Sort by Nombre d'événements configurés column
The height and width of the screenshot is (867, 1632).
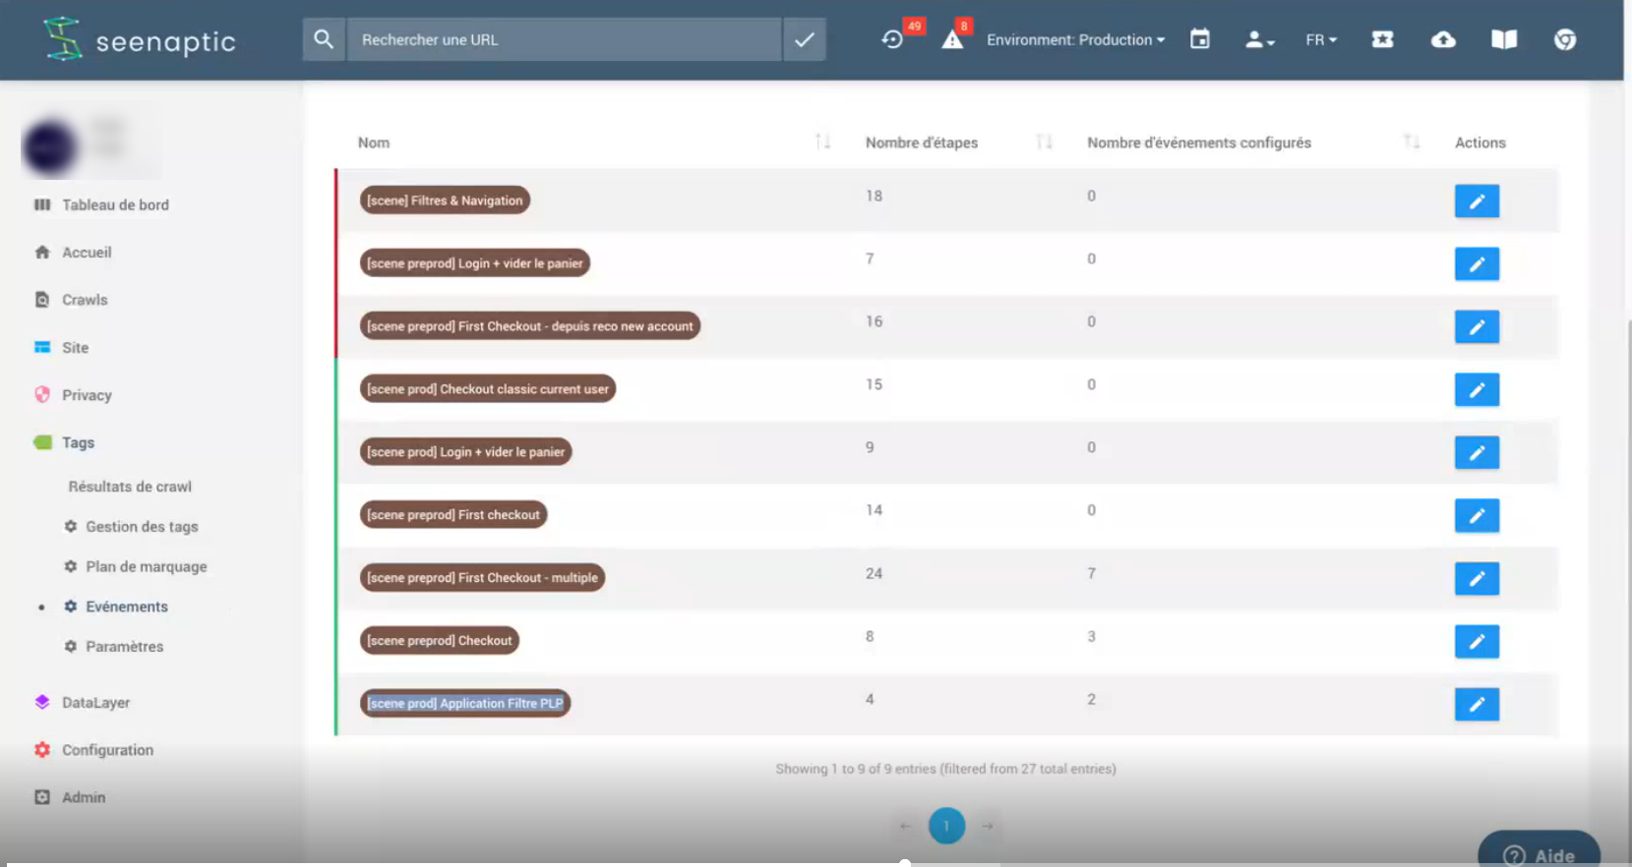click(1412, 143)
